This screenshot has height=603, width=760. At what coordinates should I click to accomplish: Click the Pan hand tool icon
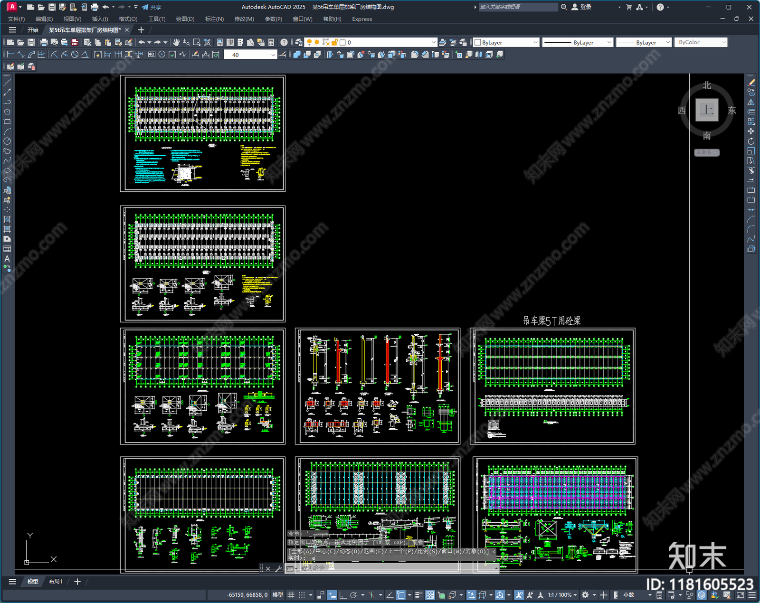[x=176, y=42]
